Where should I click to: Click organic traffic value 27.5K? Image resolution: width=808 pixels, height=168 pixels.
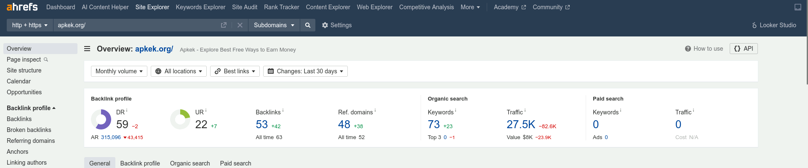click(521, 124)
